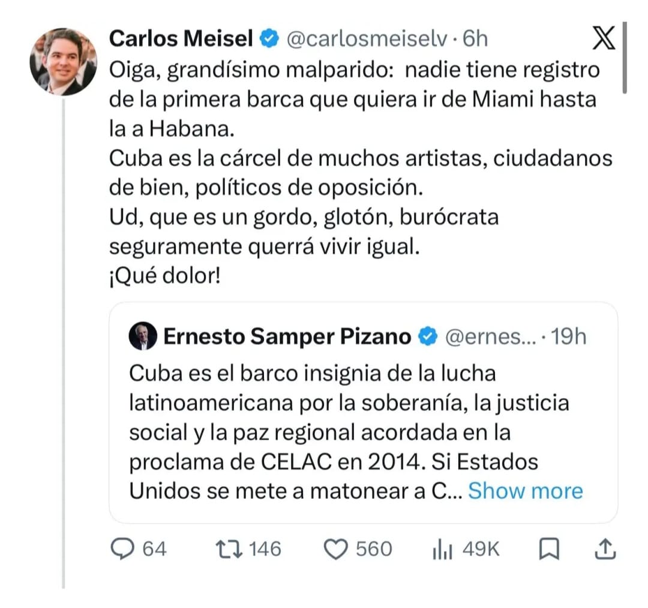
Task: Share the tweet with the upload icon
Action: click(605, 549)
